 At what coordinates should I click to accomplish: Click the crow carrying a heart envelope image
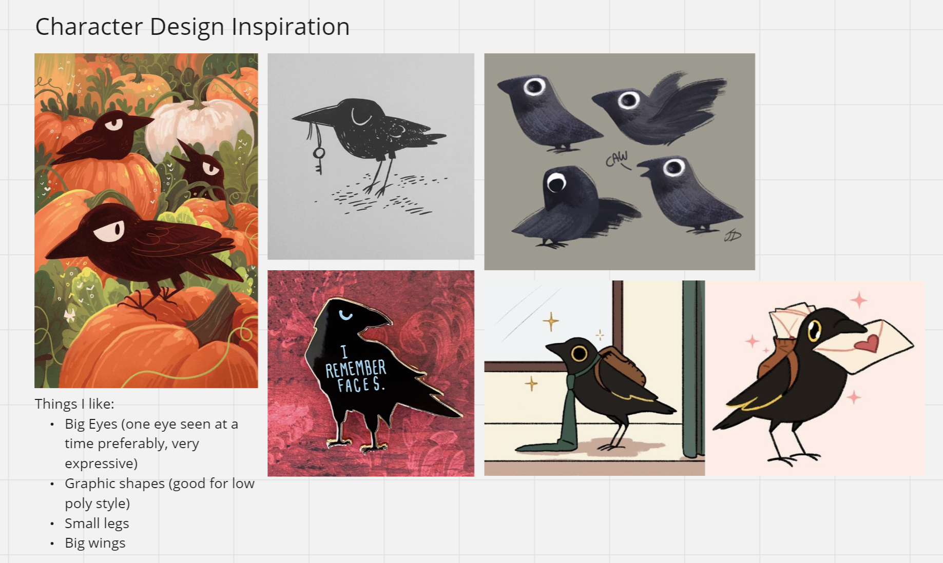pyautogui.click(x=815, y=378)
